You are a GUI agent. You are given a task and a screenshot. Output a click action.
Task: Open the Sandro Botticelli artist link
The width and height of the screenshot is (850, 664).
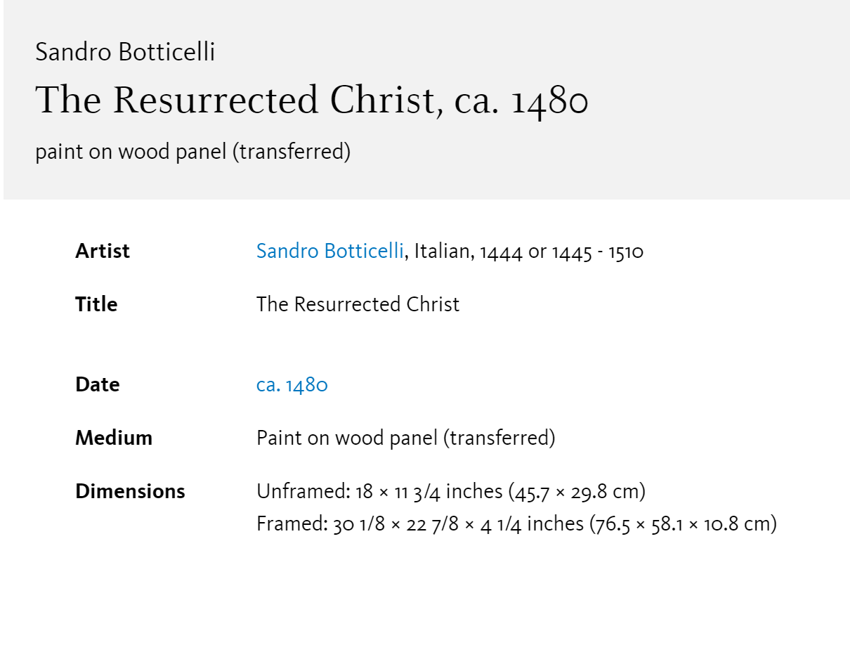pyautogui.click(x=329, y=251)
